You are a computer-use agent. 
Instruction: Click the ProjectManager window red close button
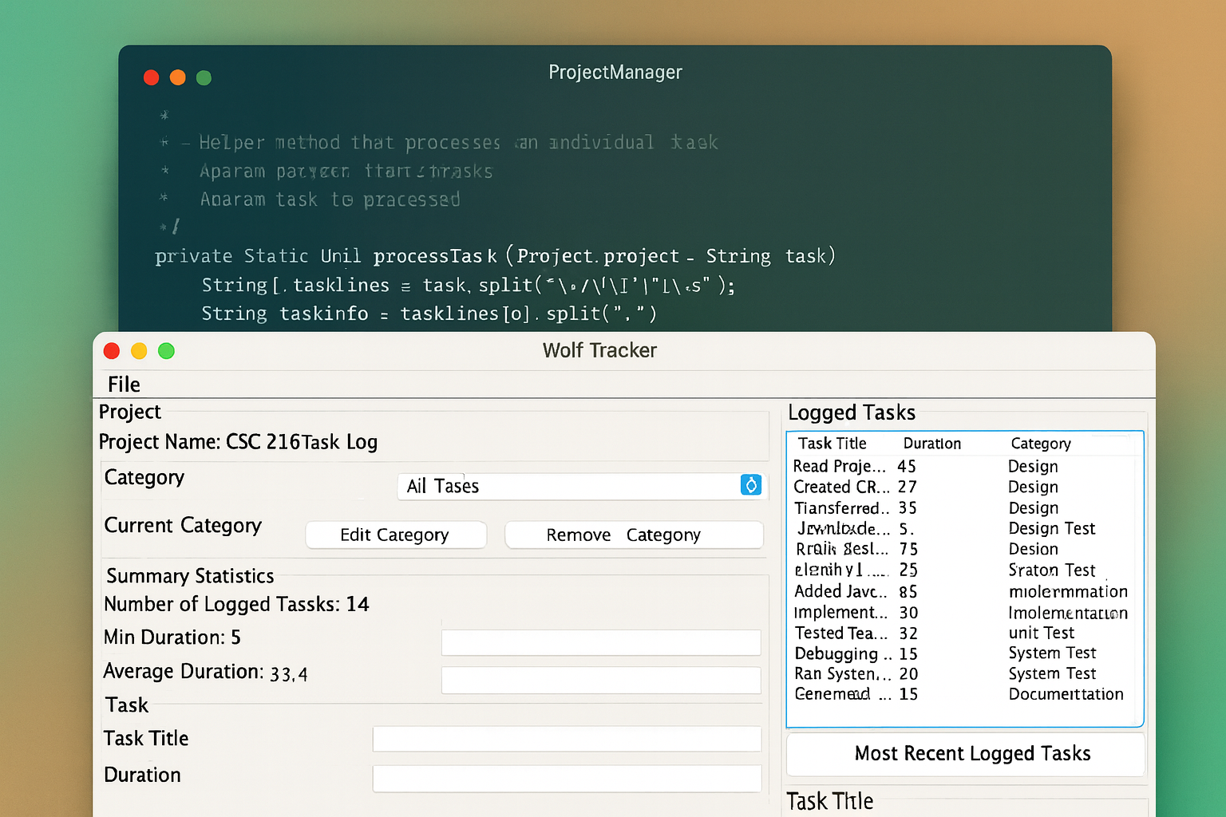point(151,77)
